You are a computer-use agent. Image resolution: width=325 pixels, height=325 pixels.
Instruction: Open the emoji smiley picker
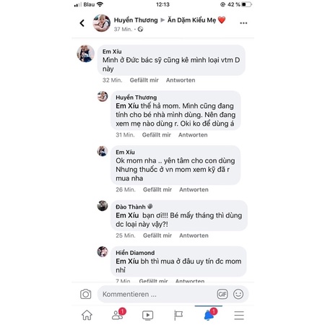coord(238,294)
